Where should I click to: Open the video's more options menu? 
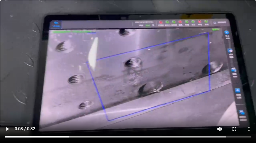(249, 129)
